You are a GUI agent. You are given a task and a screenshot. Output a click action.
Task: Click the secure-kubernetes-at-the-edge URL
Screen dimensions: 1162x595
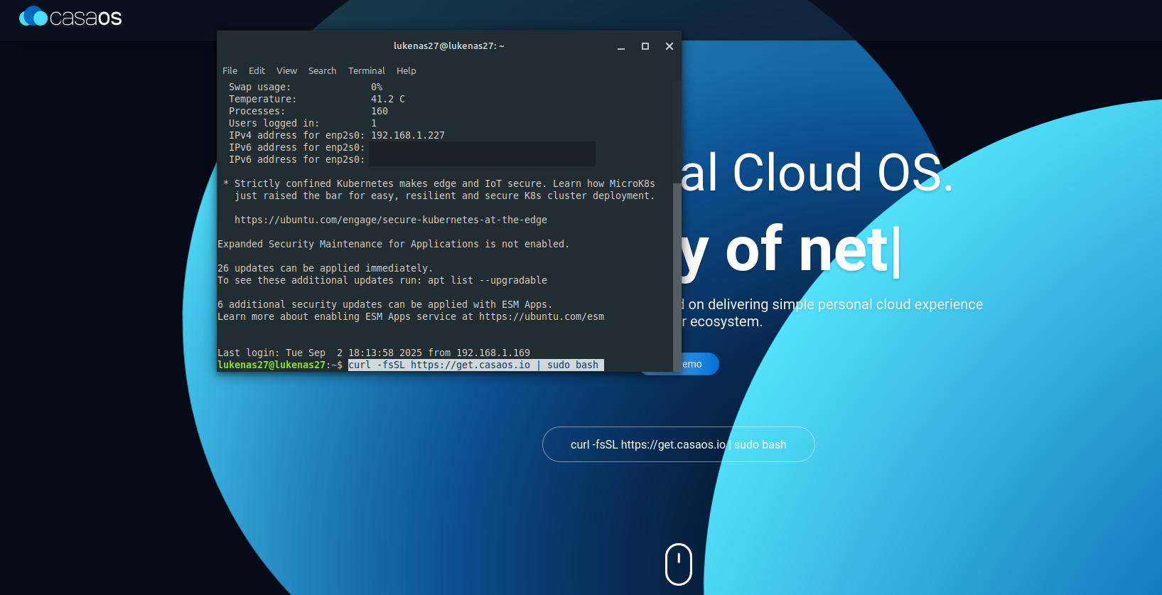(x=390, y=220)
